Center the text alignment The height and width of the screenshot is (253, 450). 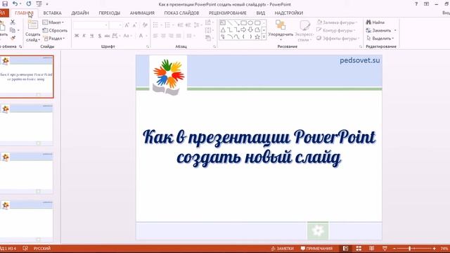point(163,36)
